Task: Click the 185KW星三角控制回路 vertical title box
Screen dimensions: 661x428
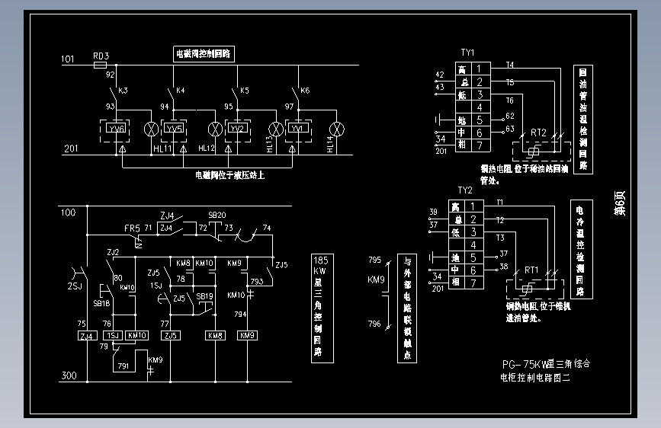Action: click(322, 308)
